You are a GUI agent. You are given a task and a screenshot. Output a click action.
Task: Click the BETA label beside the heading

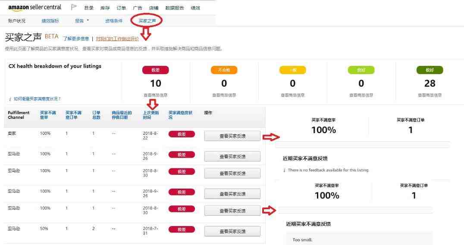51,36
